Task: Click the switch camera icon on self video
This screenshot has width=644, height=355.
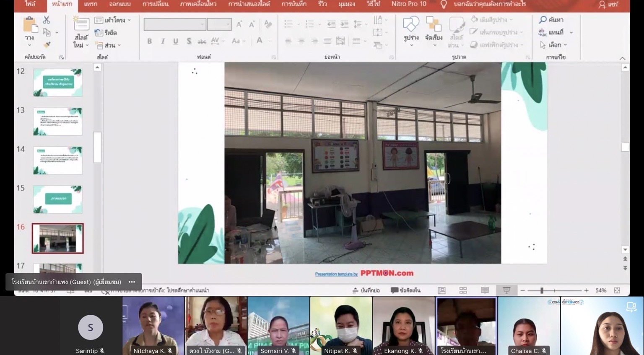Action: 631,307
